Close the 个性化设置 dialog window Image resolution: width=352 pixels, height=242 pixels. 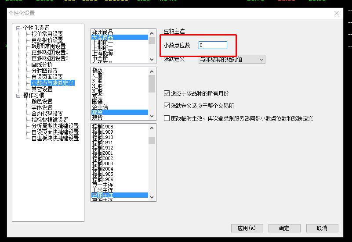point(337,13)
